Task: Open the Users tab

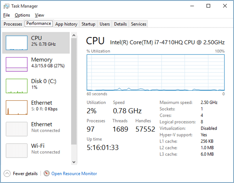Action: 105,24
